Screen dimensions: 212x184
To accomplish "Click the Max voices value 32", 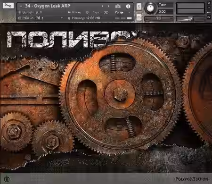I will [x=106, y=12].
